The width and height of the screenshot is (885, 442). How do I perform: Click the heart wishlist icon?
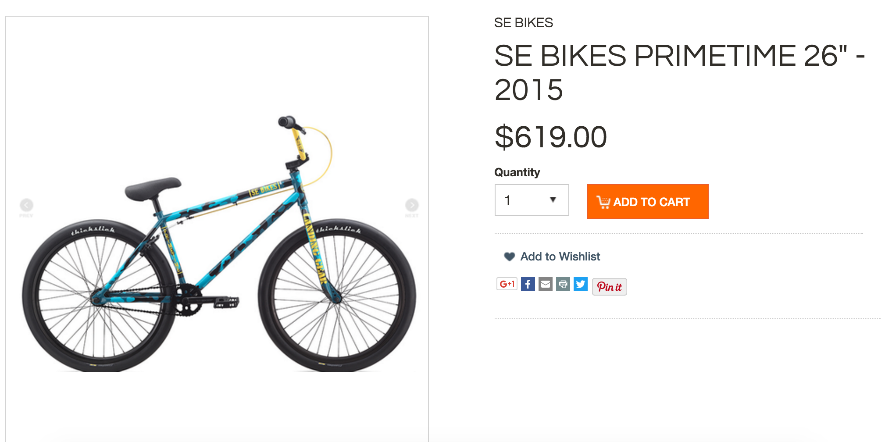(x=509, y=257)
